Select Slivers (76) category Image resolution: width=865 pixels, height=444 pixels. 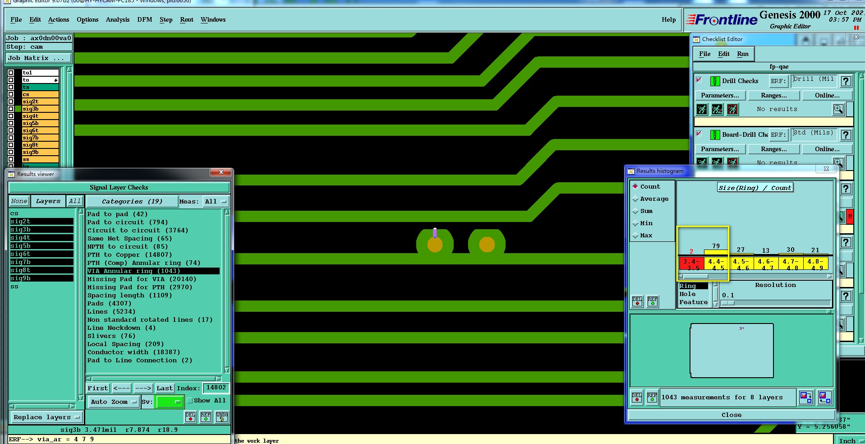coord(111,336)
